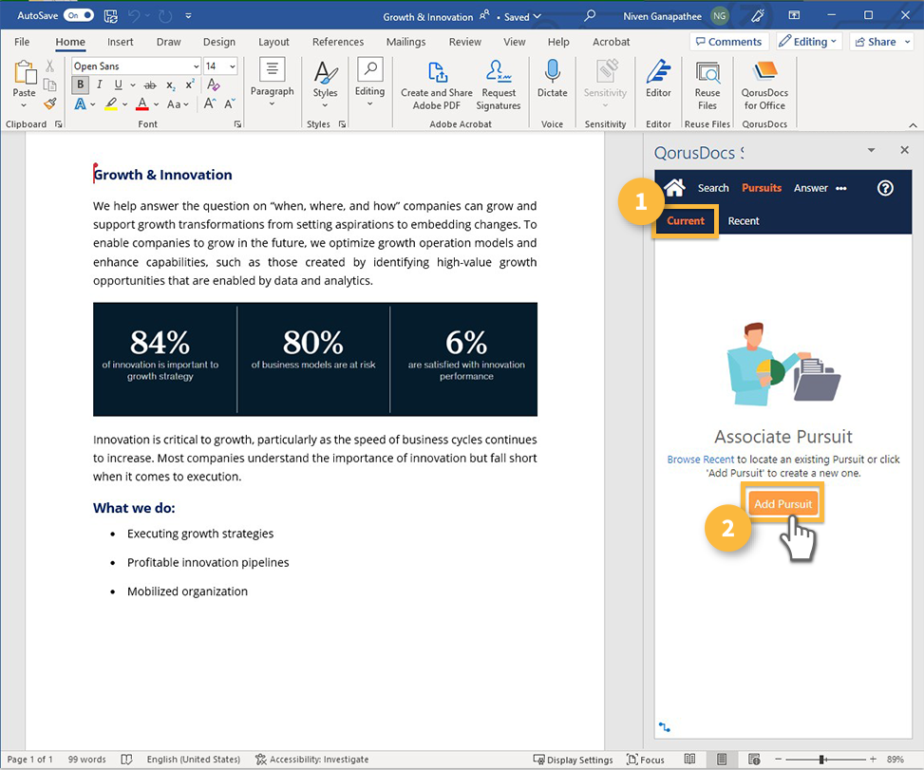This screenshot has height=770, width=924.
Task: Click the 89% zoom level
Action: (895, 760)
